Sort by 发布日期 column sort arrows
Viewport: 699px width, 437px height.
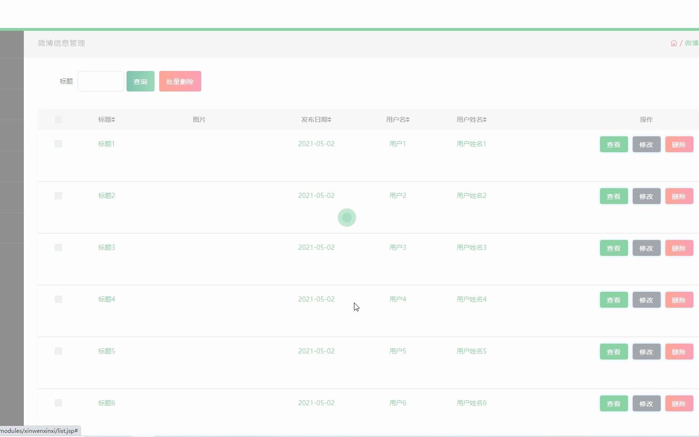click(329, 120)
